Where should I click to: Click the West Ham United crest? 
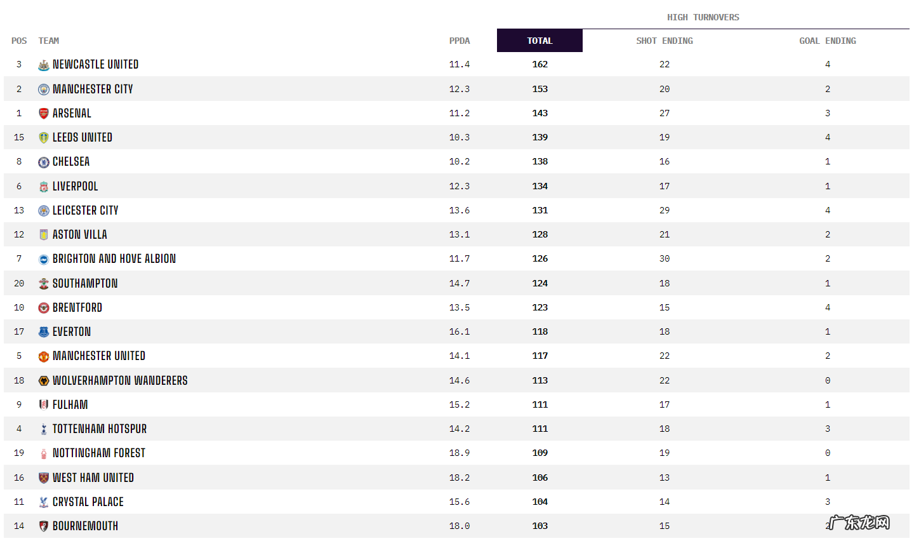pyautogui.click(x=44, y=478)
